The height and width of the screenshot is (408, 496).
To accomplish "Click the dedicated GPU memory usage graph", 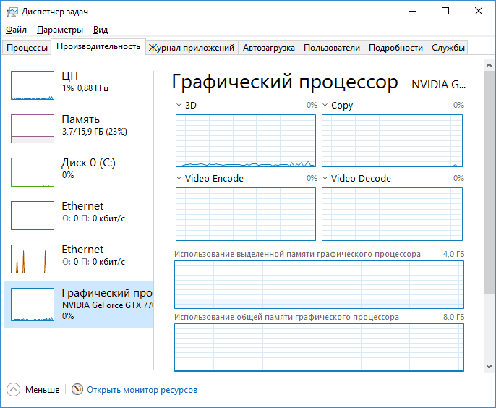I will tap(319, 284).
